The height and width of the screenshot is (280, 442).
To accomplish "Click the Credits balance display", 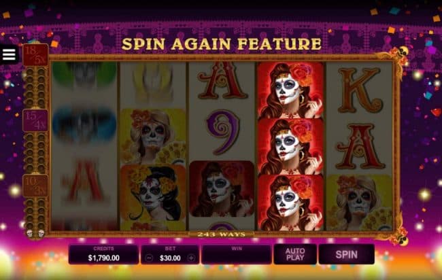I will [x=103, y=254].
